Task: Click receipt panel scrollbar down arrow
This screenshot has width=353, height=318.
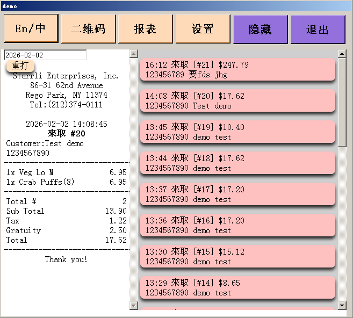Action: click(x=134, y=306)
